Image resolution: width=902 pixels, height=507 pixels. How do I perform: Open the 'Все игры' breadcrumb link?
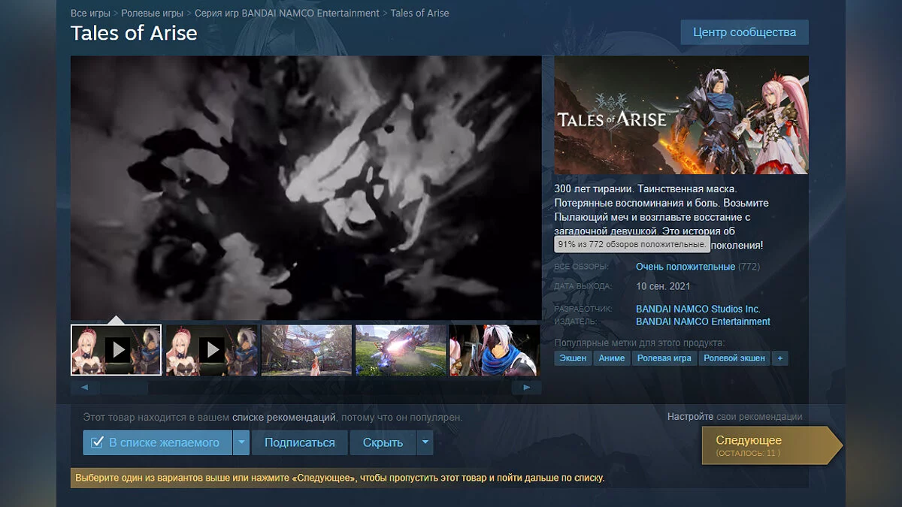pyautogui.click(x=90, y=14)
